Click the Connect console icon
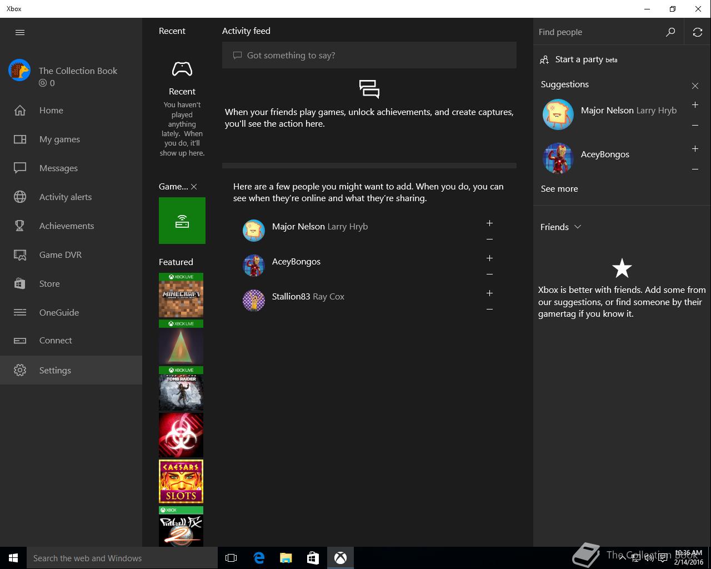This screenshot has width=711, height=569. click(x=20, y=341)
